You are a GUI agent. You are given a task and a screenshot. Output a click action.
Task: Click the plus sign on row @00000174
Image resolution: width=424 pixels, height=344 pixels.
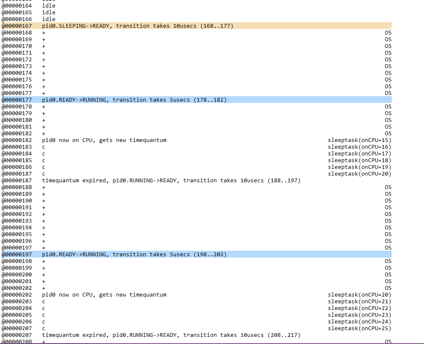click(x=44, y=73)
